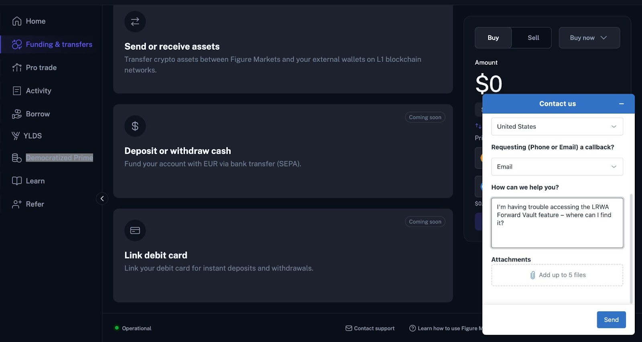Send the contact form message
Image resolution: width=642 pixels, height=342 pixels.
(x=611, y=320)
